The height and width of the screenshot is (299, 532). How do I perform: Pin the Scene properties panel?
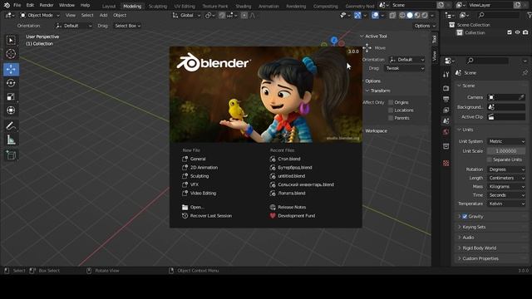click(525, 72)
